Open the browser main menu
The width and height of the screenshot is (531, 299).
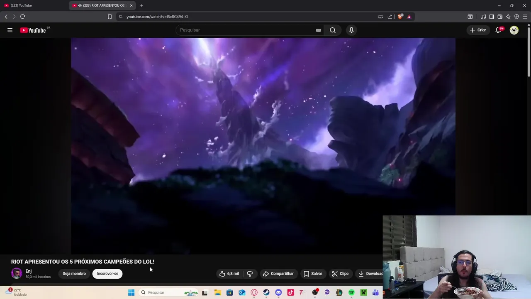(x=525, y=17)
